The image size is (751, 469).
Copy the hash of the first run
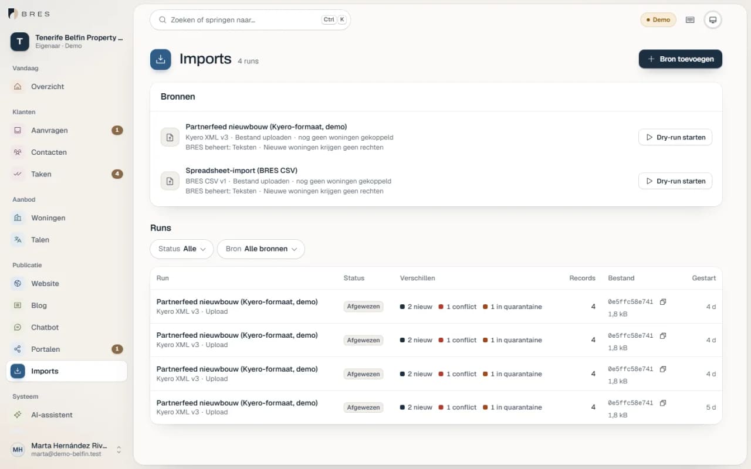point(663,302)
